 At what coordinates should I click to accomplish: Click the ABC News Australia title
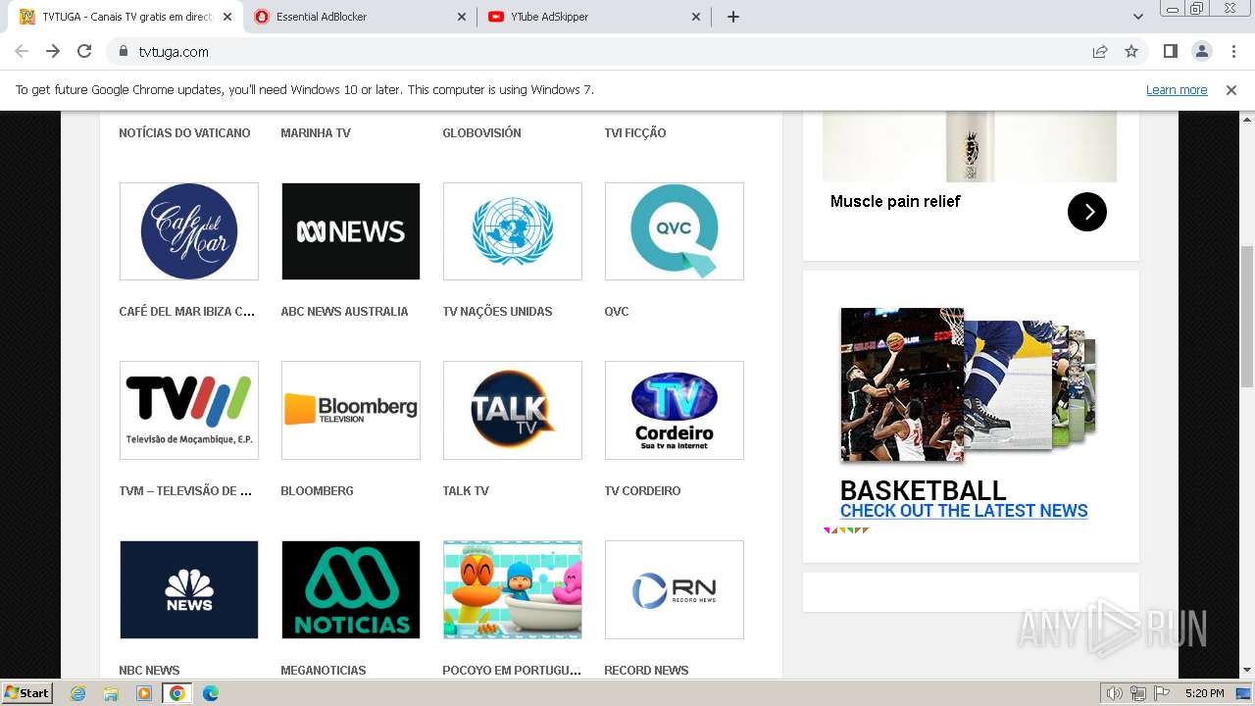(344, 311)
